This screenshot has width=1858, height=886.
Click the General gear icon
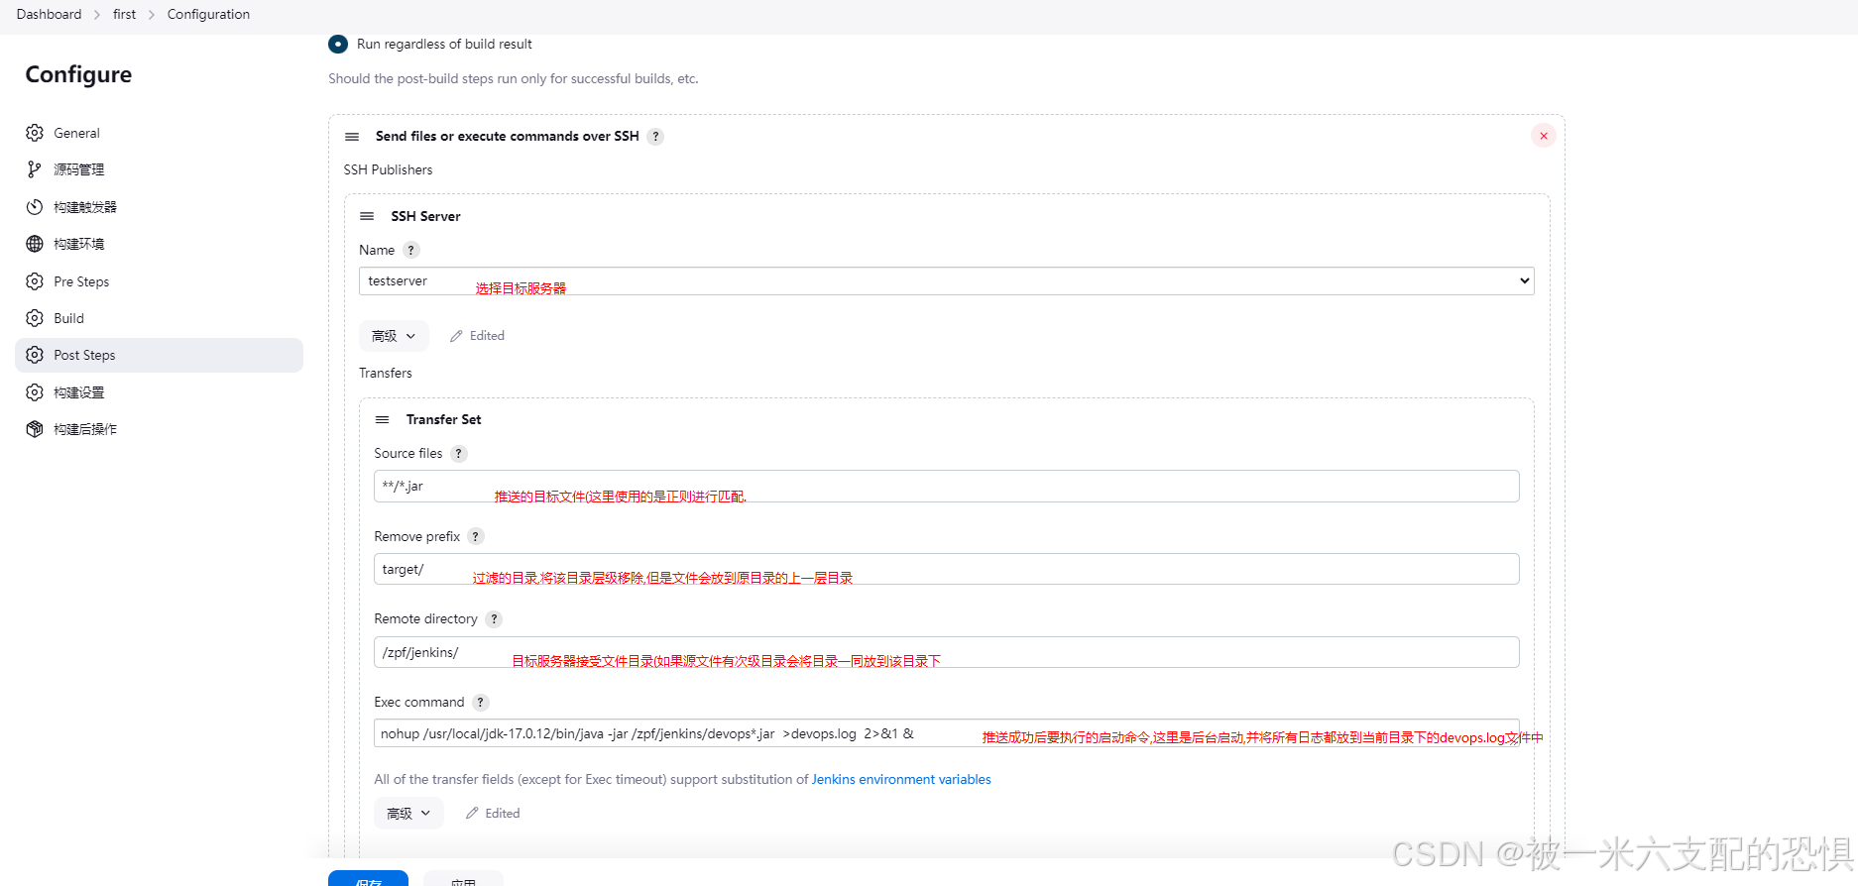point(35,133)
